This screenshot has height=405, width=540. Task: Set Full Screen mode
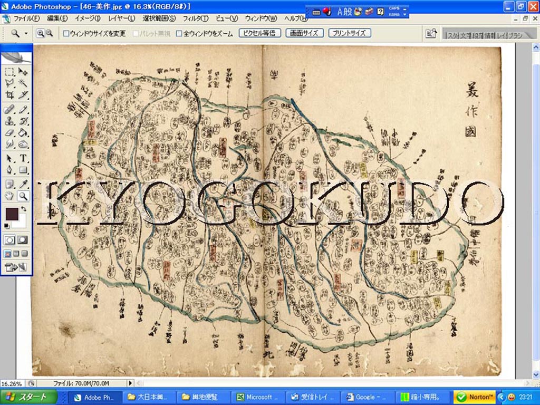pyautogui.click(x=24, y=254)
